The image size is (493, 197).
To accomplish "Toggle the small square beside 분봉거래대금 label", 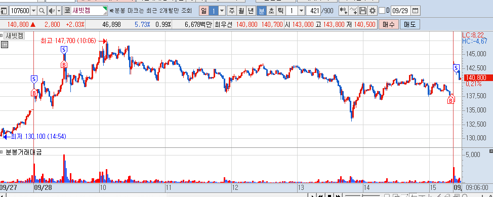I will [x=1, y=152].
